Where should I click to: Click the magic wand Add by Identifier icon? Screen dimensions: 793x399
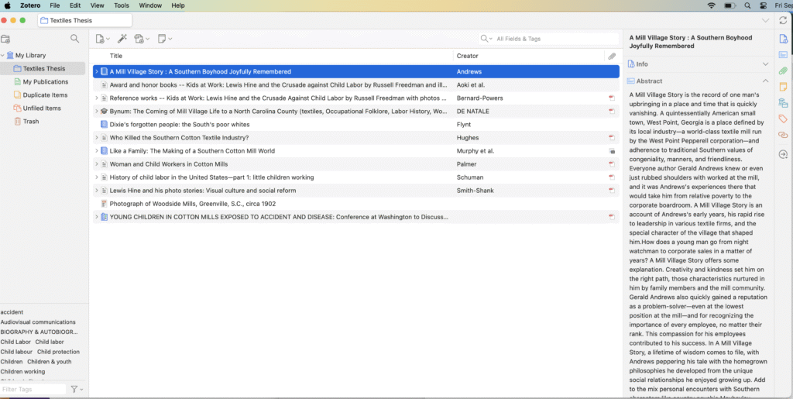pos(122,39)
